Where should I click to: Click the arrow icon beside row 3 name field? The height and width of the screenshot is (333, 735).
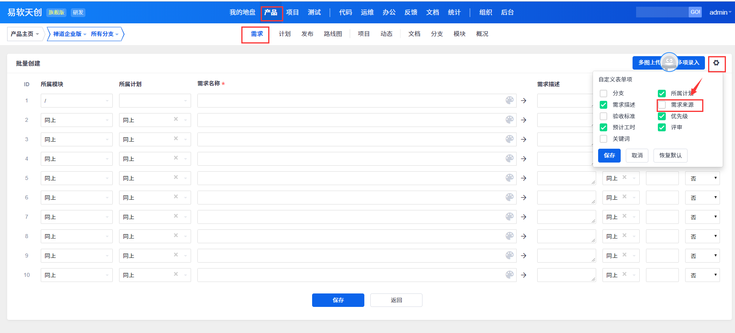point(524,140)
